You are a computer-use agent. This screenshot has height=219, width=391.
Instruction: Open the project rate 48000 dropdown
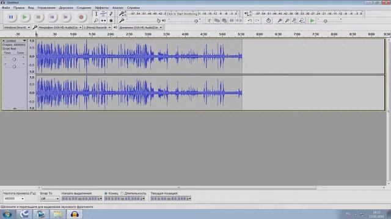14,199
